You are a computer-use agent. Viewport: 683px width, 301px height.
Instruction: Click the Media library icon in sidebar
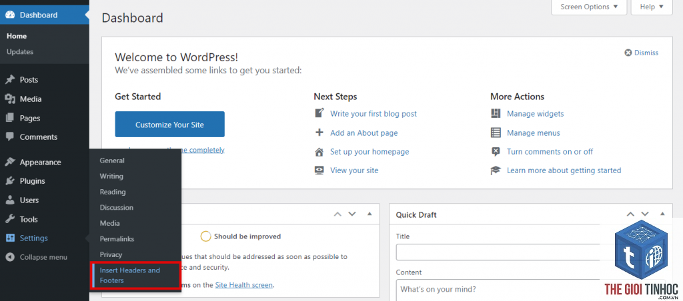point(10,99)
